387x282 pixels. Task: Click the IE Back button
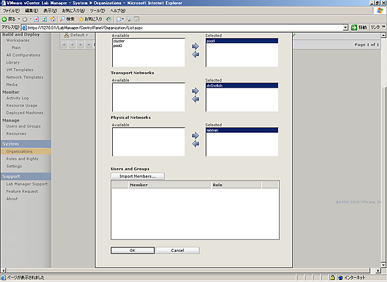[8, 19]
